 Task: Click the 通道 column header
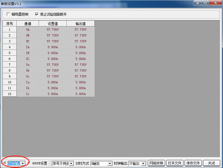point(28,24)
